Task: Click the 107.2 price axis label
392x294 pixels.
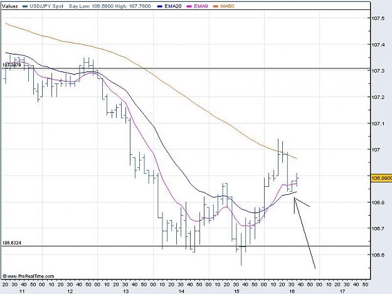Action: point(378,97)
